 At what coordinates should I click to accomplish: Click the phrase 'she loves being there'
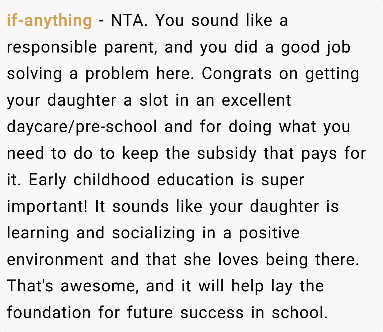click(x=272, y=259)
